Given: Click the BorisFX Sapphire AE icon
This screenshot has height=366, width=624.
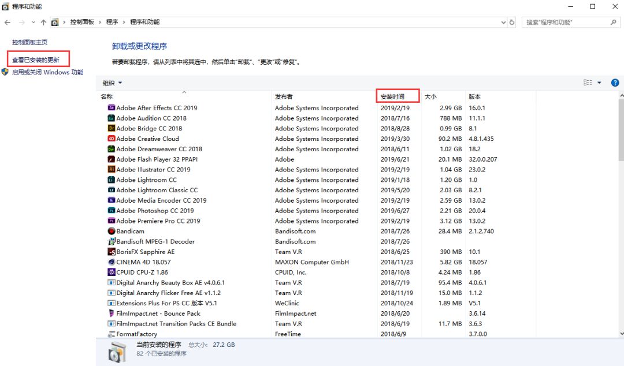Looking at the screenshot, I should point(112,252).
